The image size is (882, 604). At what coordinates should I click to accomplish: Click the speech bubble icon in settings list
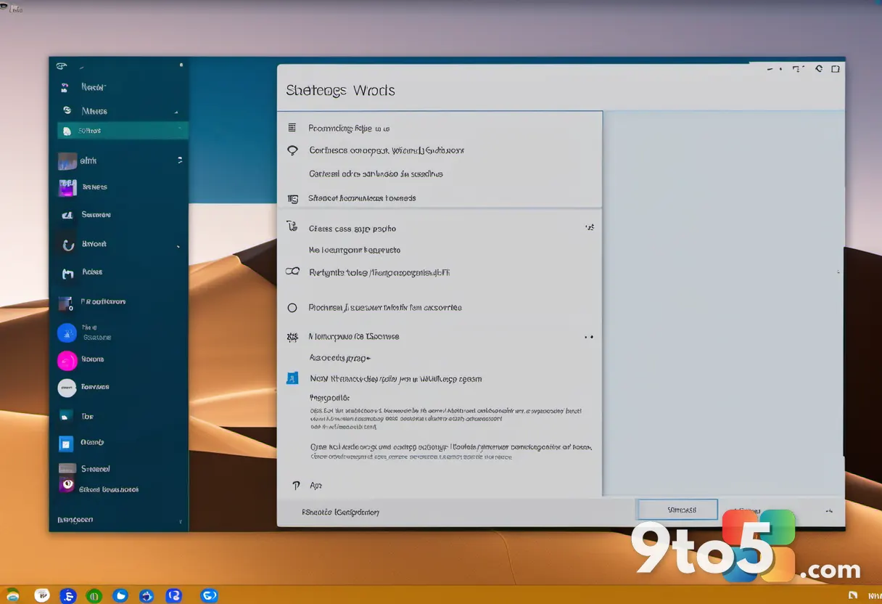point(293,150)
